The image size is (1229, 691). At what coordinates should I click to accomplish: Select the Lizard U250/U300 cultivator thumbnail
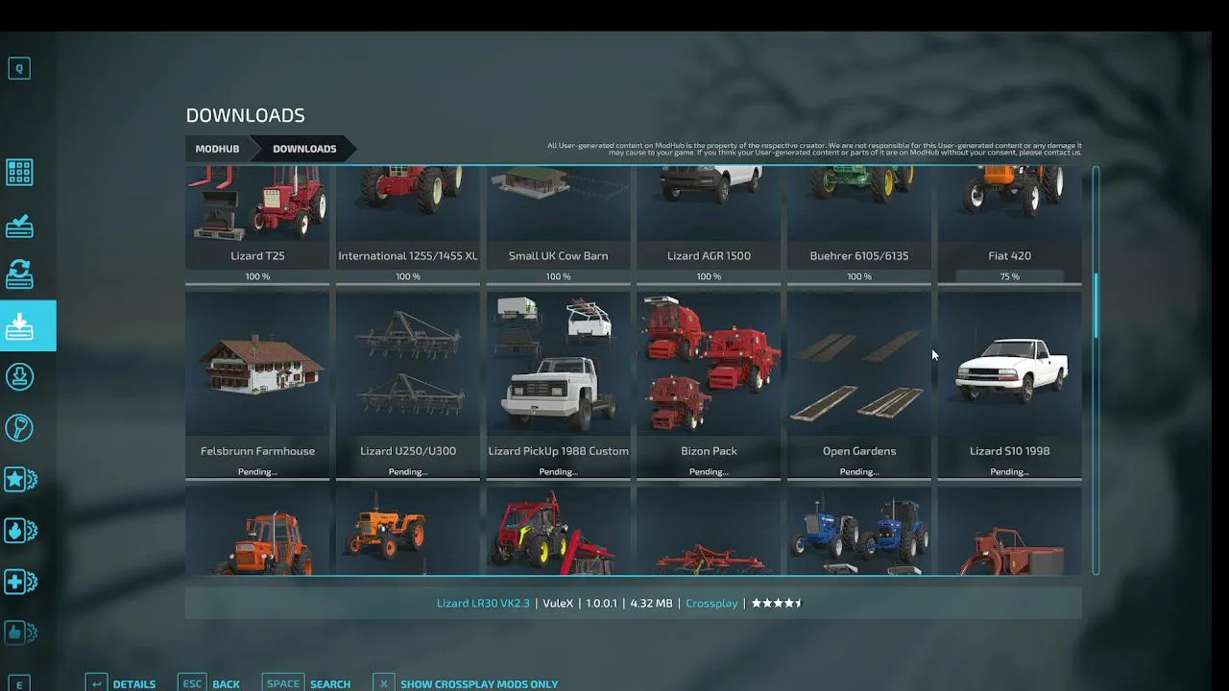(x=408, y=365)
